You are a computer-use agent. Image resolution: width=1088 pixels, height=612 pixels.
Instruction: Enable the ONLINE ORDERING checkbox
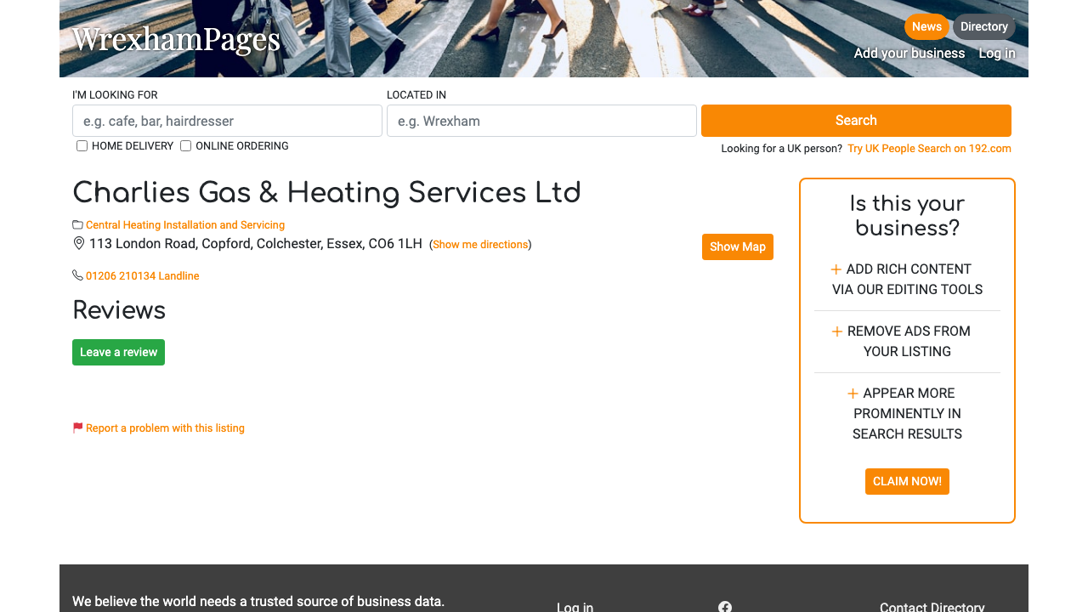(x=185, y=145)
